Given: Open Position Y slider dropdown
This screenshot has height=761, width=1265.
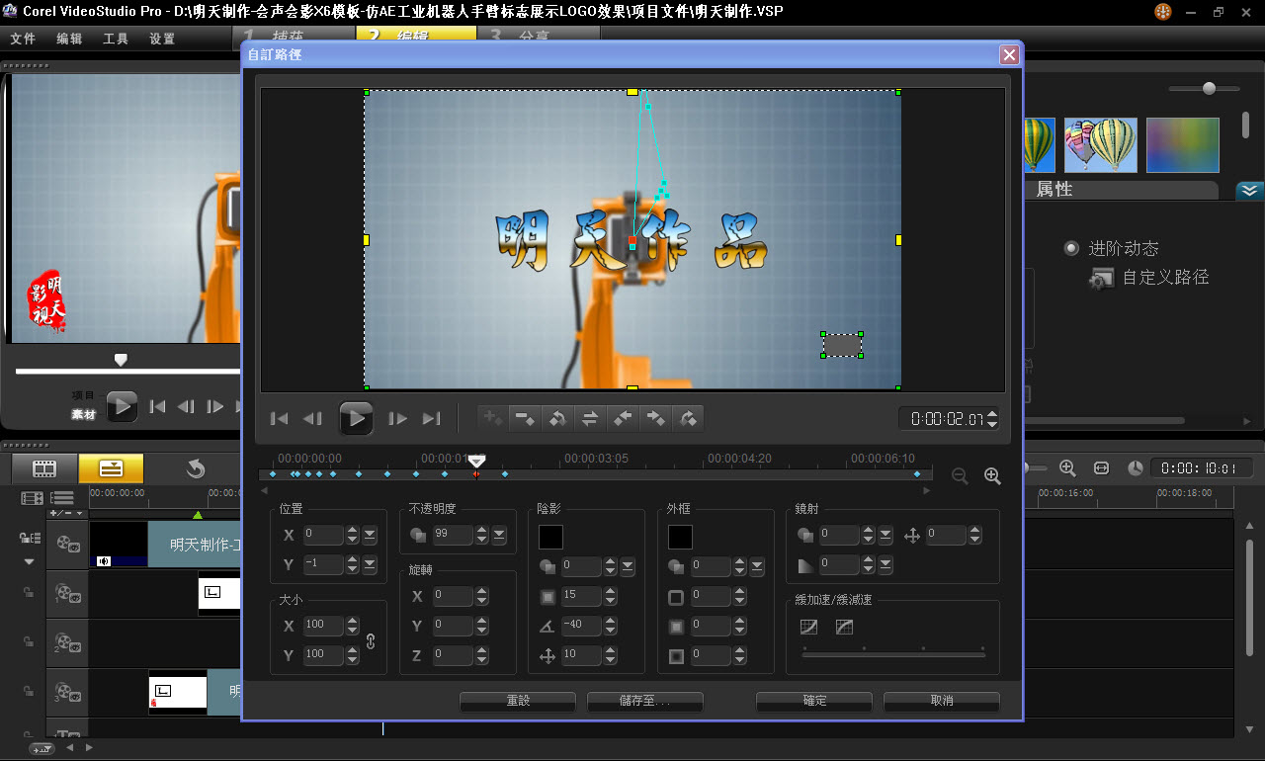Looking at the screenshot, I should pyautogui.click(x=370, y=565).
